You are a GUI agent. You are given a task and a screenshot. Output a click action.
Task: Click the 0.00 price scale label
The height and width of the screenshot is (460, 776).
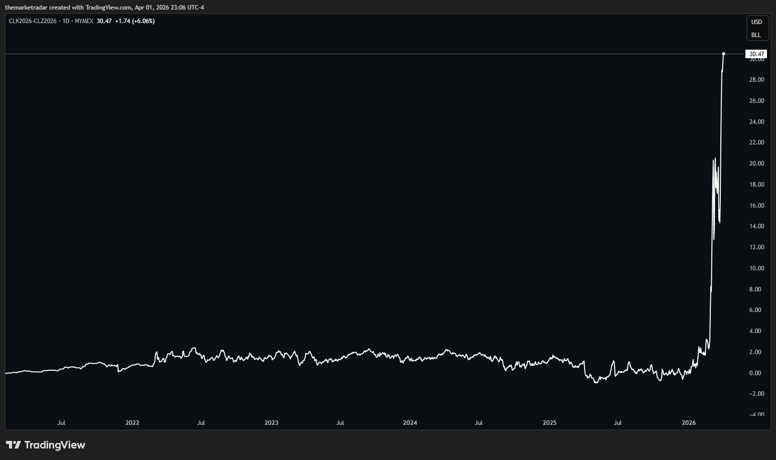tap(754, 373)
